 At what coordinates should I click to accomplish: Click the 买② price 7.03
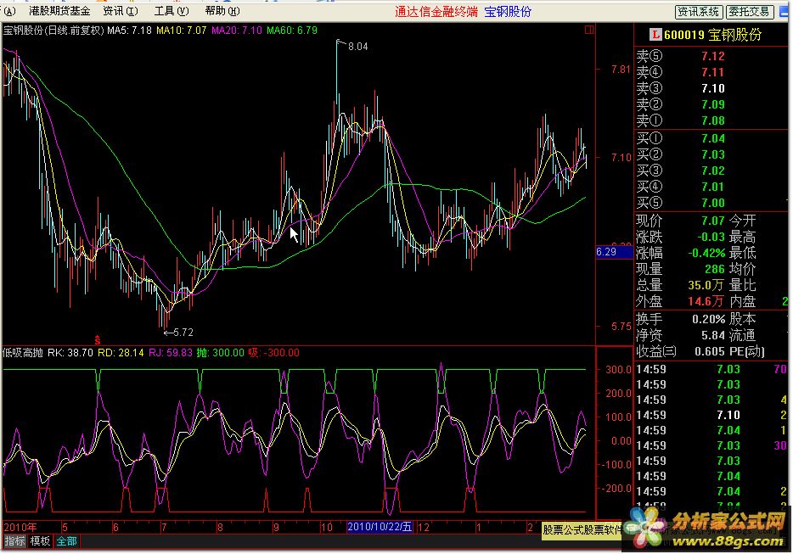pos(712,154)
